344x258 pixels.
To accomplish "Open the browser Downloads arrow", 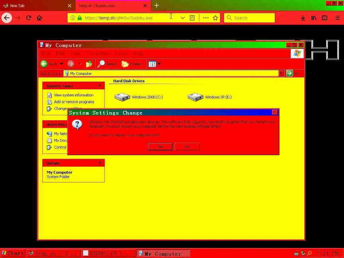I will (x=303, y=18).
